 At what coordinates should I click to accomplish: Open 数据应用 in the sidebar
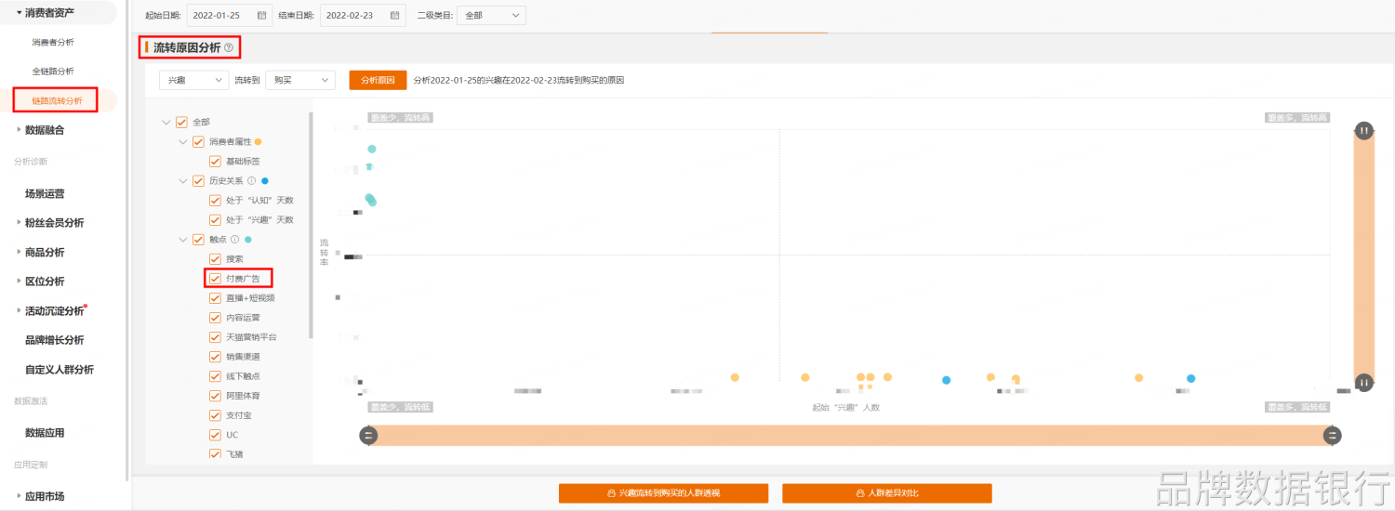pyautogui.click(x=45, y=433)
